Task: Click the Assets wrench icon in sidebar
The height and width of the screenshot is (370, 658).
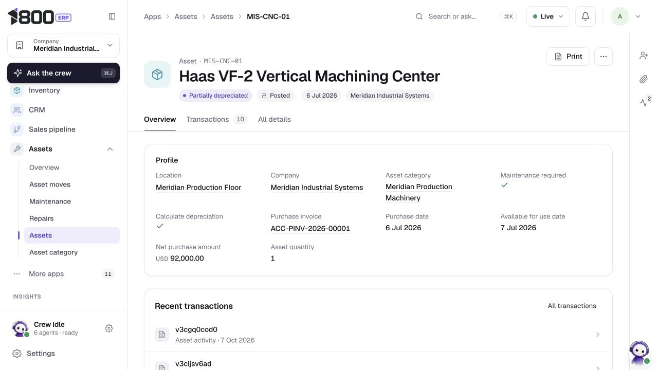Action: 17,149
